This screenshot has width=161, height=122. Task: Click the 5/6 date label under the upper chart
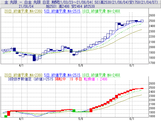point(81,66)
